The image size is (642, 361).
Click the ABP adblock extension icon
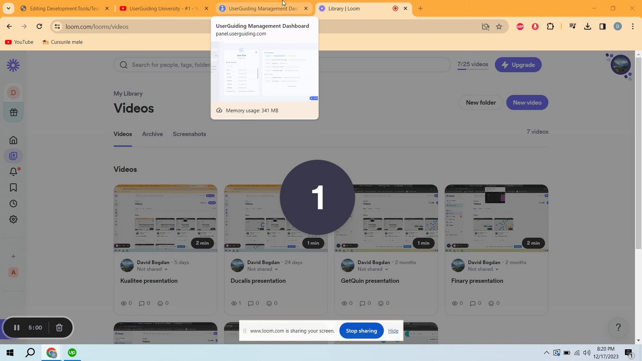pos(520,27)
